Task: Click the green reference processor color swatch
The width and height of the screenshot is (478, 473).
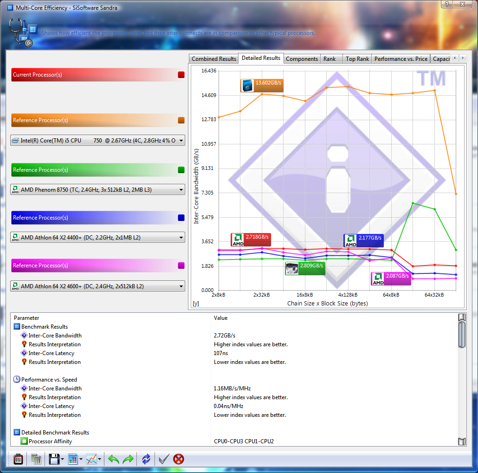Action: tap(181, 170)
